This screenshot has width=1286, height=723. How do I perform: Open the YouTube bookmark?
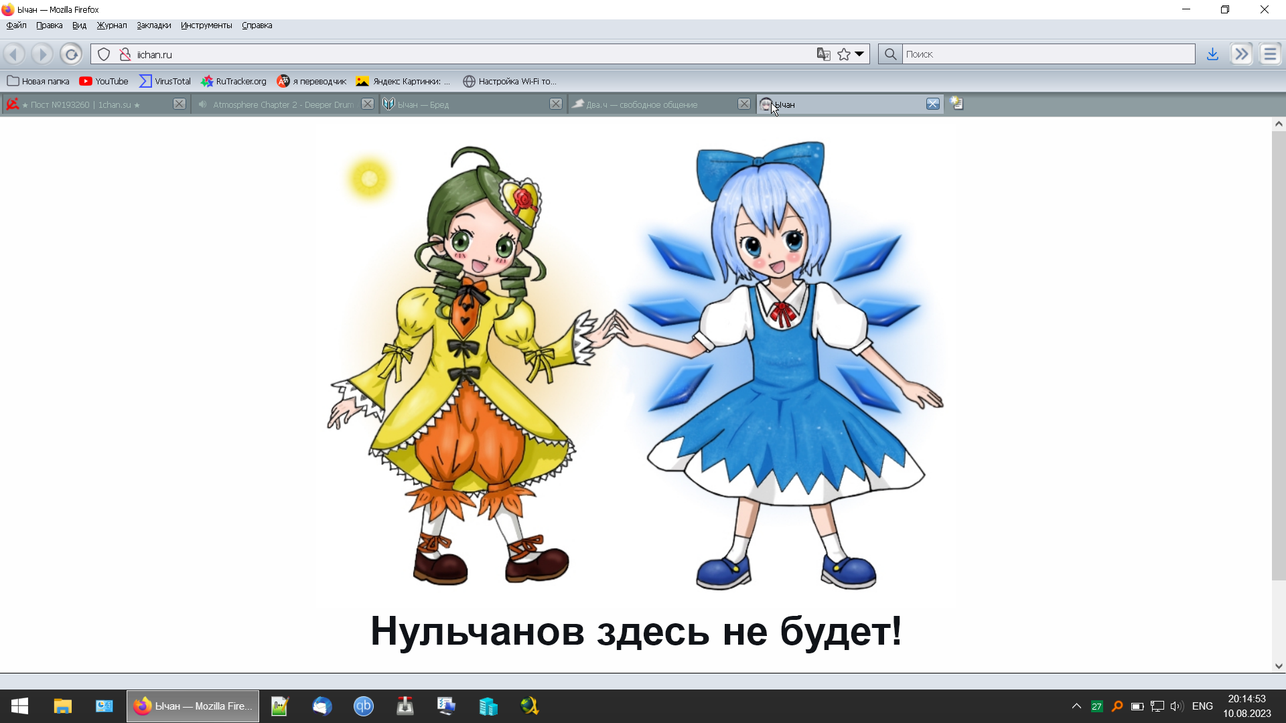tap(104, 81)
